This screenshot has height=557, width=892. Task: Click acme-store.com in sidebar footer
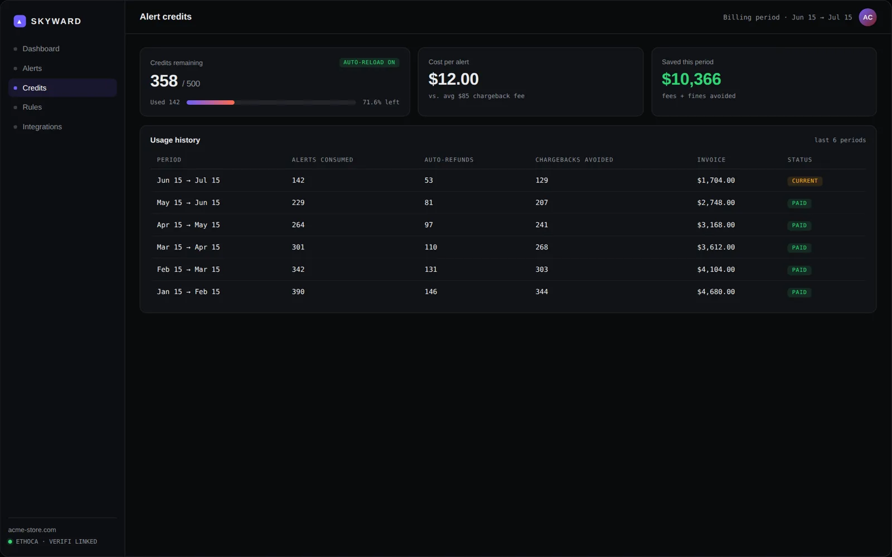point(32,530)
